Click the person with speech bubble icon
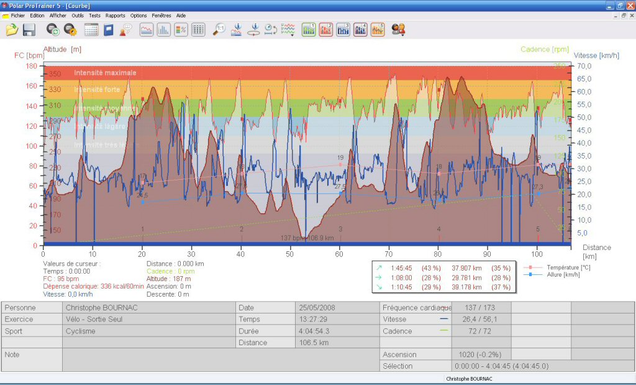 pyautogui.click(x=125, y=30)
